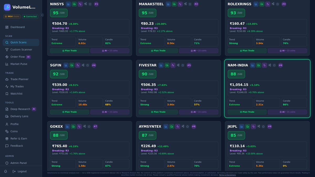Open Watchlist in sidebar
This screenshot has width=315, height=177.
pyautogui.click(x=21, y=94)
